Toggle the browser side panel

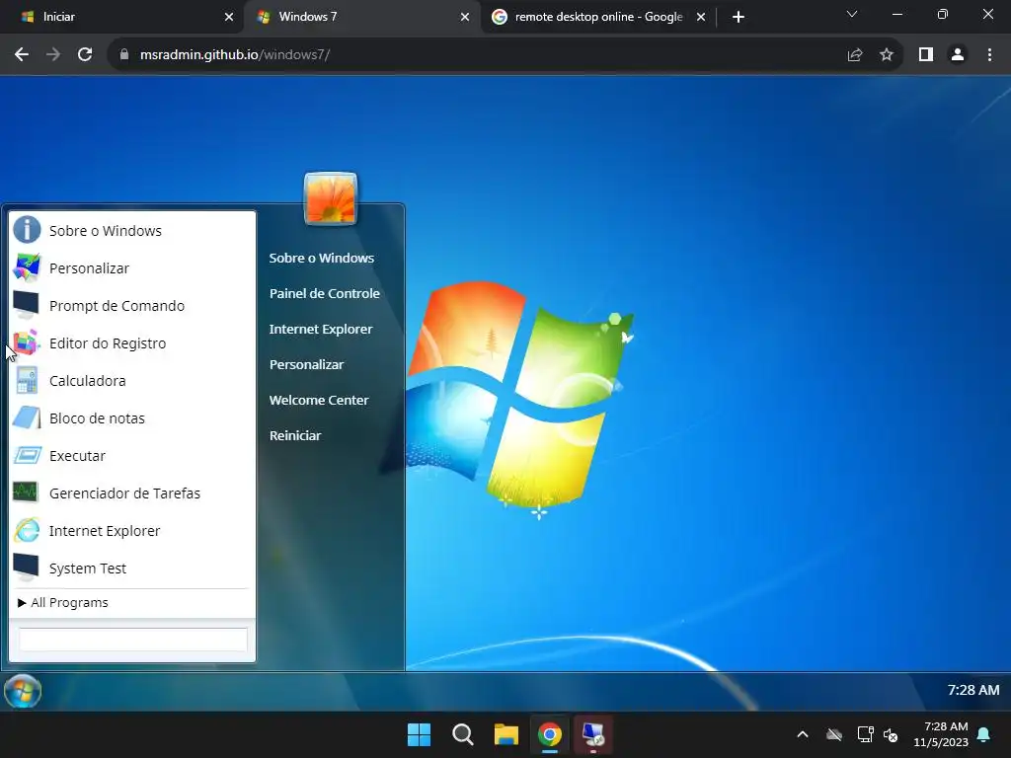[926, 55]
